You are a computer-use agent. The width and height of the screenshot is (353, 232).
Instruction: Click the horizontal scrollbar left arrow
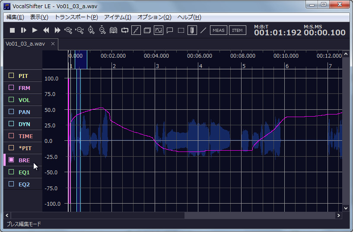tap(7, 215)
